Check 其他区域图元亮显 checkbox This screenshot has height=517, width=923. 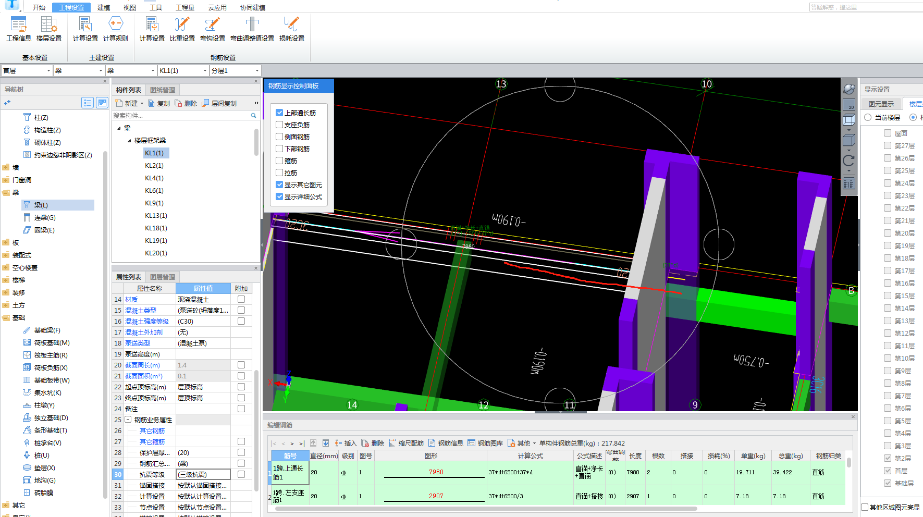pyautogui.click(x=865, y=507)
